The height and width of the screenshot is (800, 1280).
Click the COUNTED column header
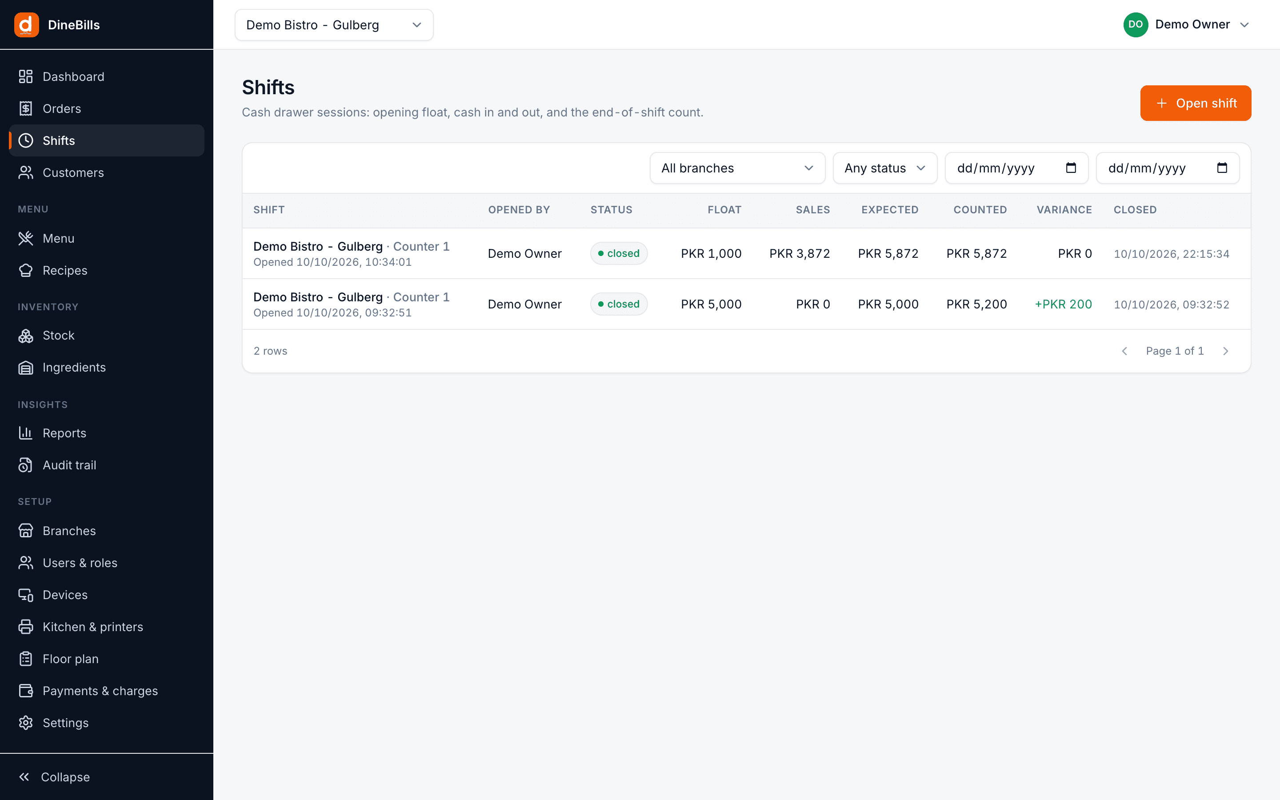point(980,209)
